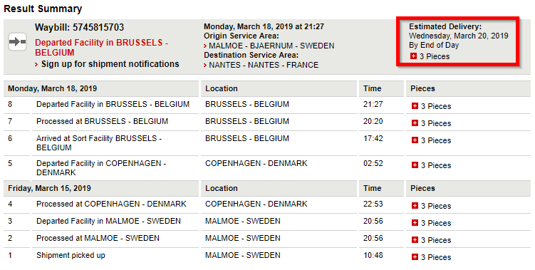Viewport: 535px width, 270px height.
Task: Click the Monday, March 18, 2019 table header
Action: pos(53,89)
